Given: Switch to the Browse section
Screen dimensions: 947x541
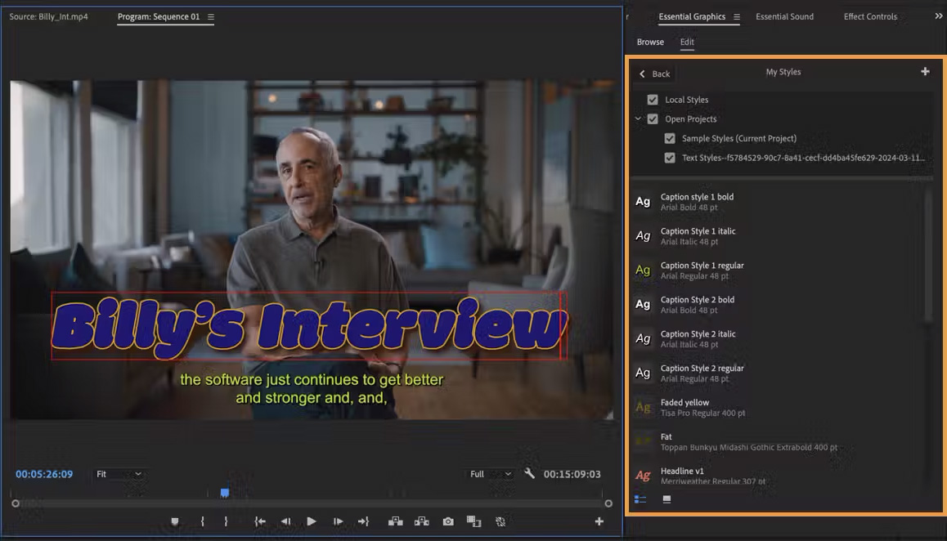Looking at the screenshot, I should point(650,42).
